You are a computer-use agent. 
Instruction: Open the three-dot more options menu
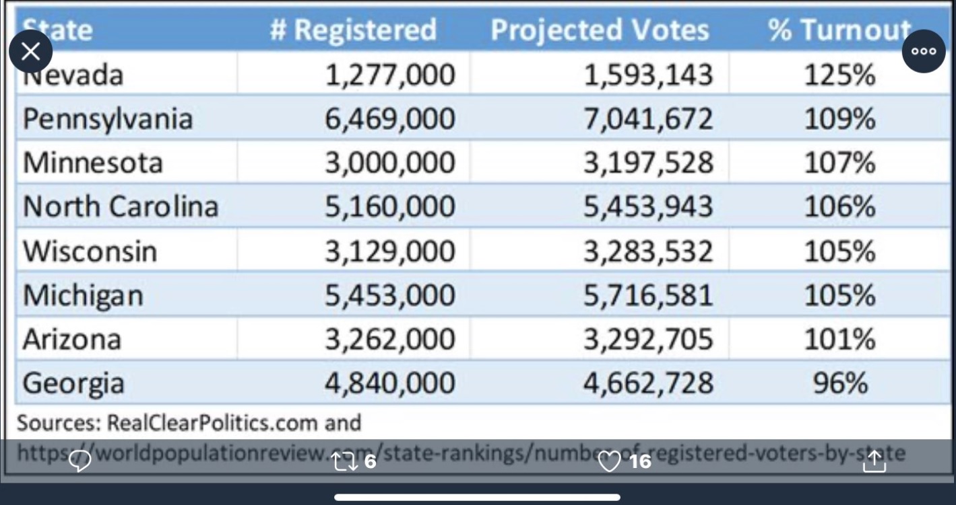pyautogui.click(x=924, y=52)
